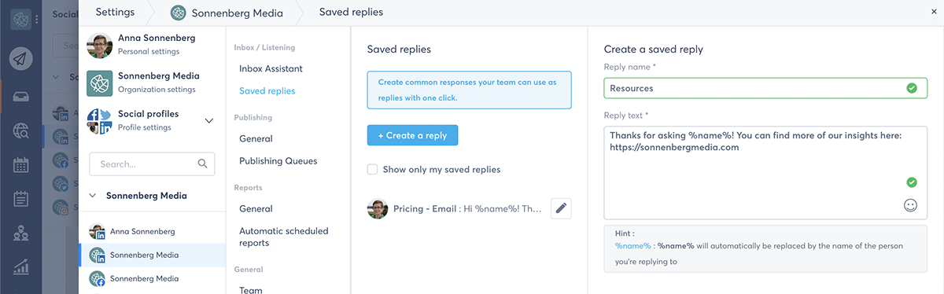Collapse the Sonnenberg Media profile group

(93, 195)
